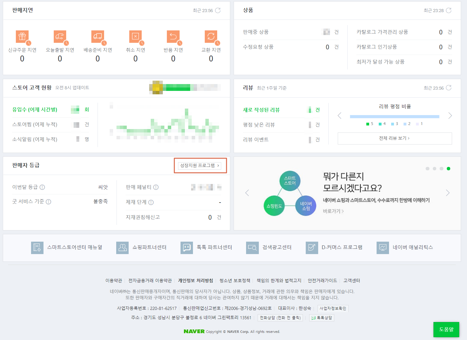Select 평점 낮은 리뷰 row
Screen dimensions: 467x340
click(x=282, y=125)
